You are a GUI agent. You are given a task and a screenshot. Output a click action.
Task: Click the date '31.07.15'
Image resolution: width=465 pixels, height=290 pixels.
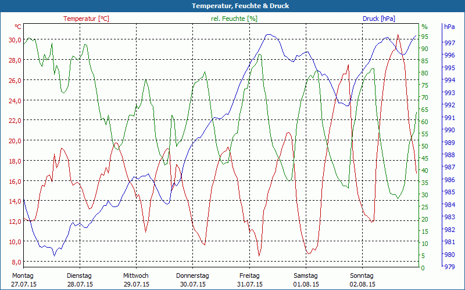pos(250,284)
